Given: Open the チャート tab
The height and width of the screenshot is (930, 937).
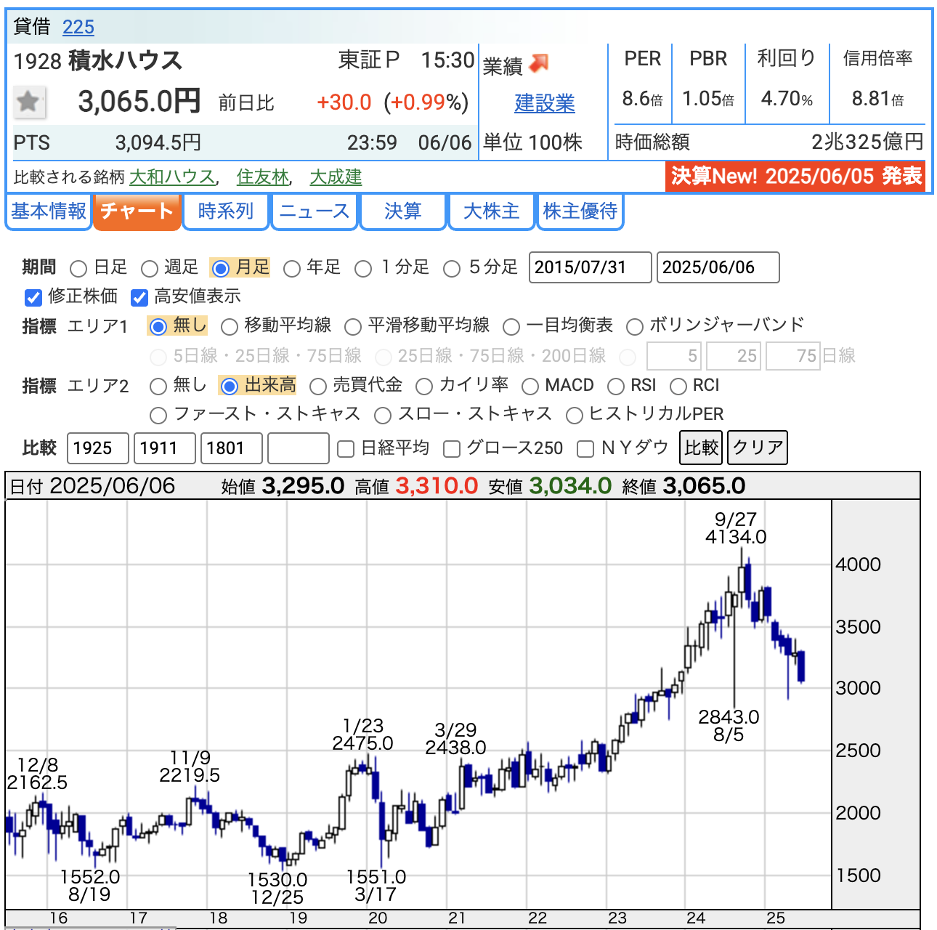Looking at the screenshot, I should pyautogui.click(x=137, y=211).
